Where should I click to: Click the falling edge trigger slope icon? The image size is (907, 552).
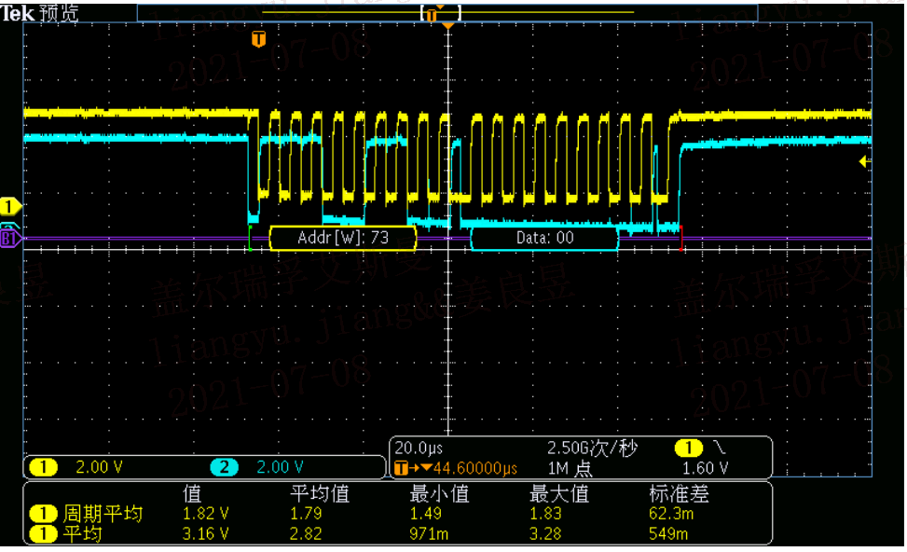[719, 448]
